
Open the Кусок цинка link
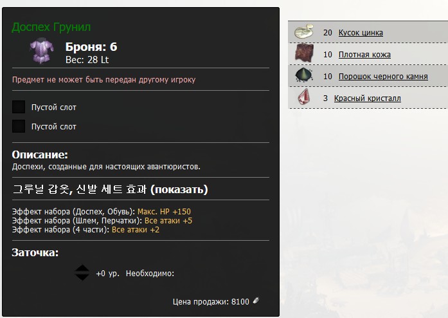[361, 33]
